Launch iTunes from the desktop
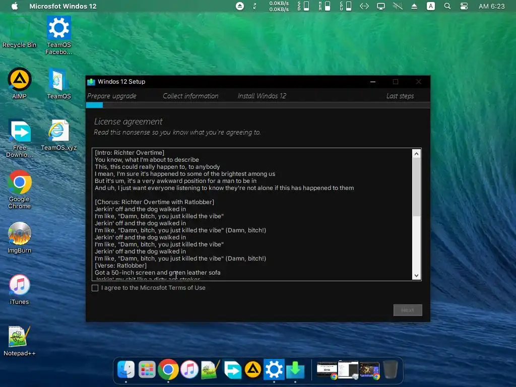 point(20,289)
